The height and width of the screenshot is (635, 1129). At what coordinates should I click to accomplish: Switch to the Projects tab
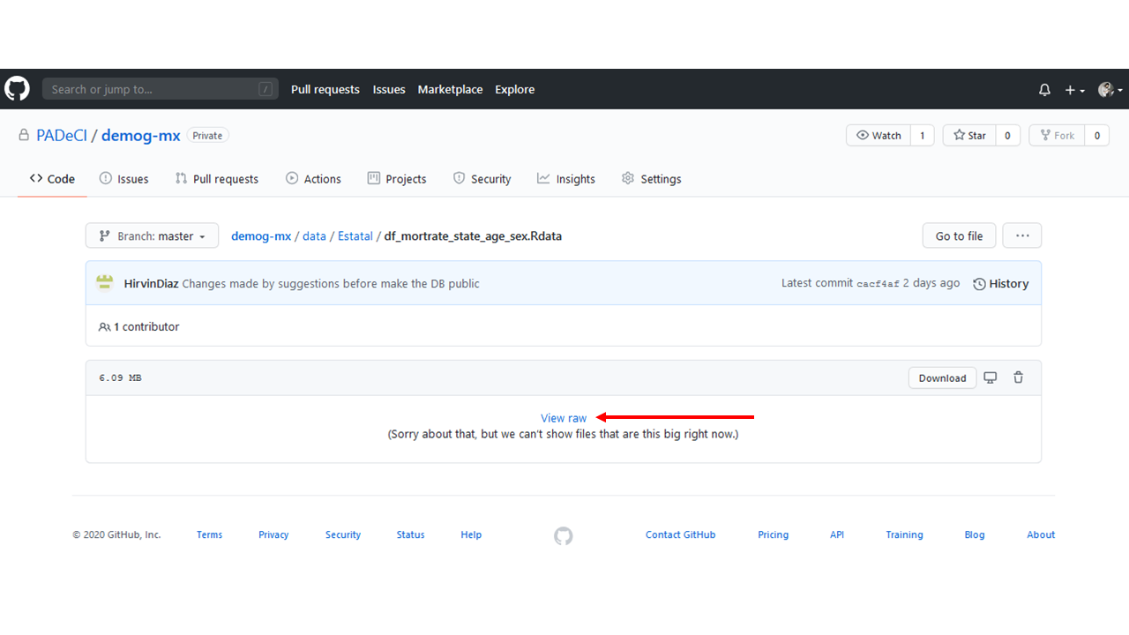pyautogui.click(x=397, y=178)
